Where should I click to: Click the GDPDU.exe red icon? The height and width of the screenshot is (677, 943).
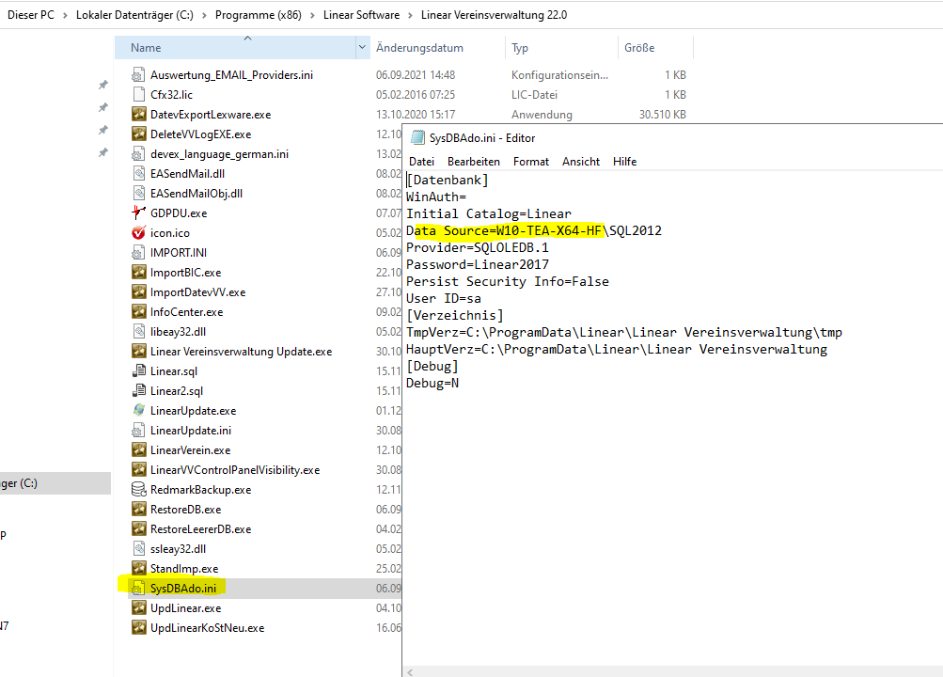point(139,213)
